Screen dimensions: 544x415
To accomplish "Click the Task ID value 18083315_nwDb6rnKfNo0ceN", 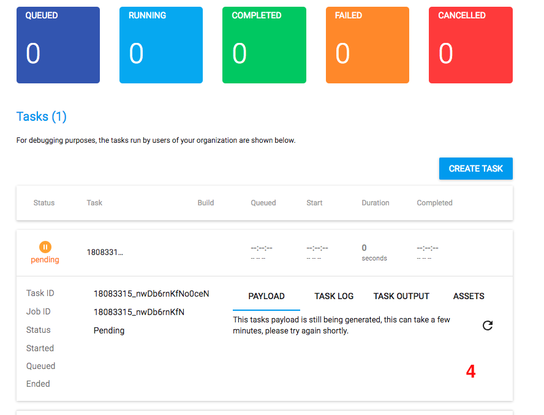I will click(151, 294).
